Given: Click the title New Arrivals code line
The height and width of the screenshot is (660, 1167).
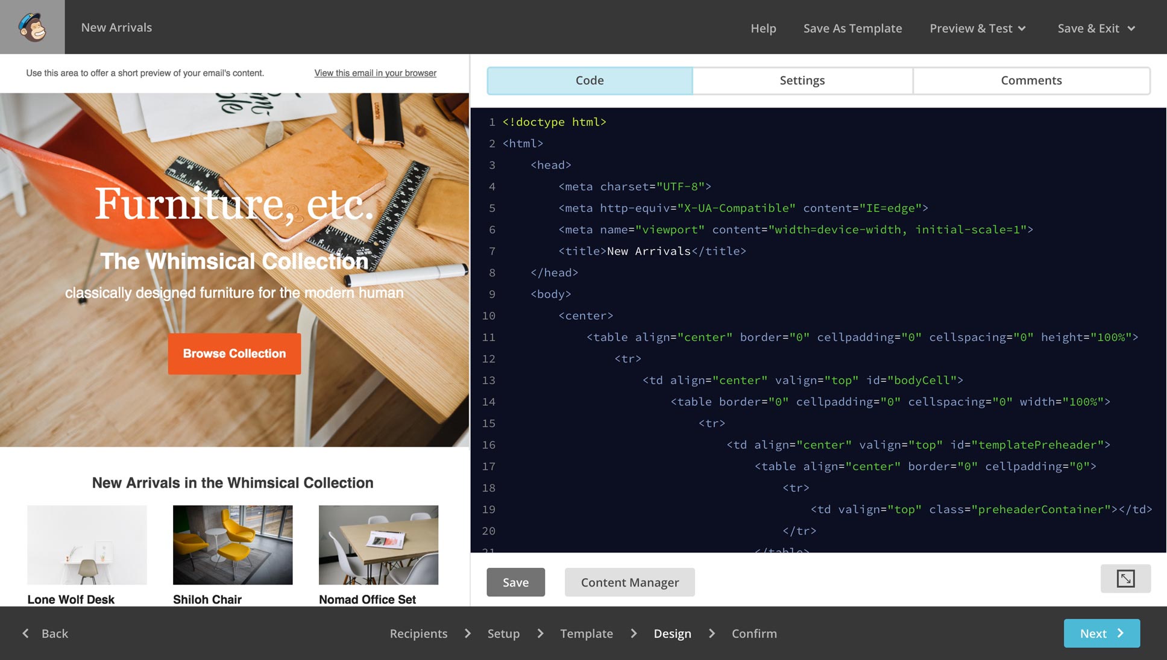Looking at the screenshot, I should (652, 251).
